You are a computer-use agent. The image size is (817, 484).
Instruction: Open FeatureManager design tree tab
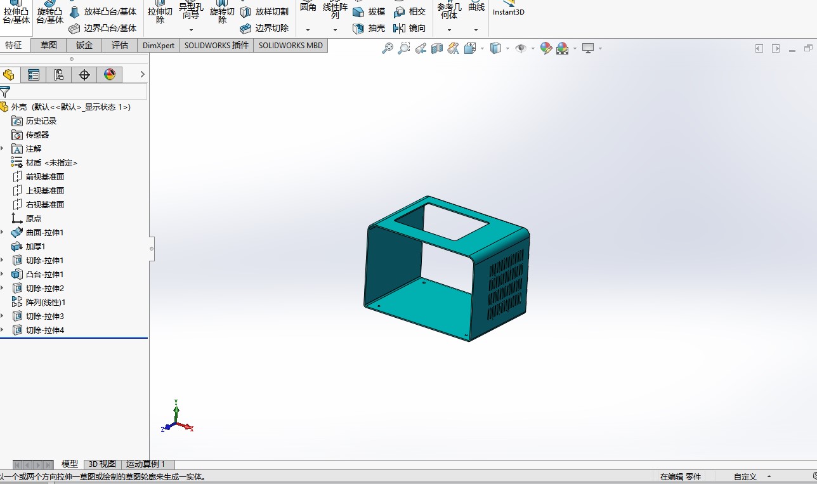coord(9,75)
